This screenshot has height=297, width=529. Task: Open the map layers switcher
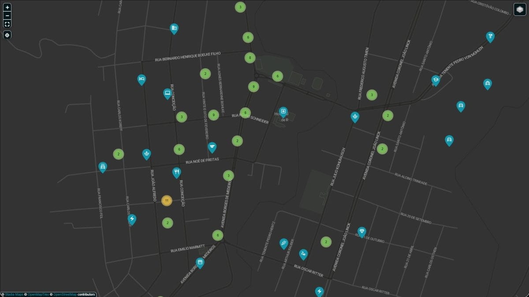(x=520, y=9)
